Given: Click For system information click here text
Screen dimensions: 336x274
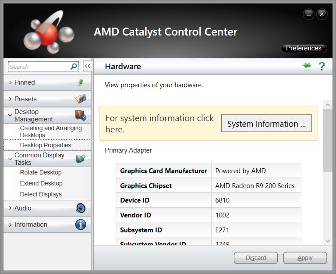Looking at the screenshot, I should [x=159, y=124].
